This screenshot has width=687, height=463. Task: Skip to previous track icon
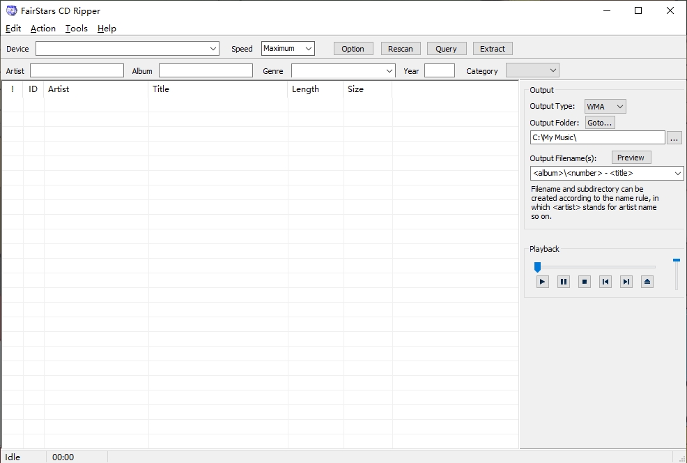coord(605,282)
